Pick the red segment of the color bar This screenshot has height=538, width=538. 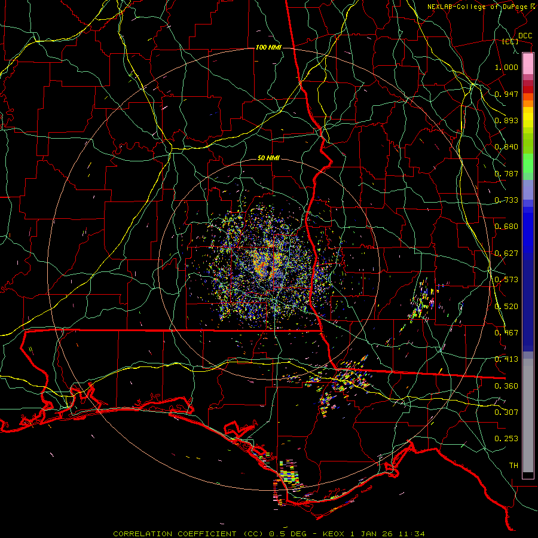(x=528, y=90)
